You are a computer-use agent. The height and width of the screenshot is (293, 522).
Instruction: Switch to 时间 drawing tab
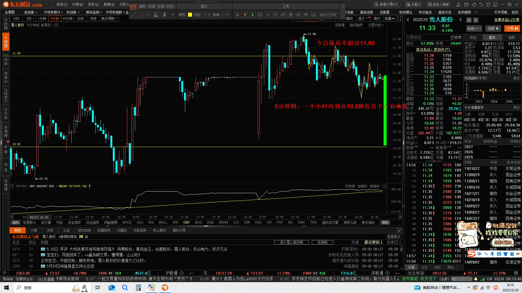pyautogui.click(x=151, y=6)
